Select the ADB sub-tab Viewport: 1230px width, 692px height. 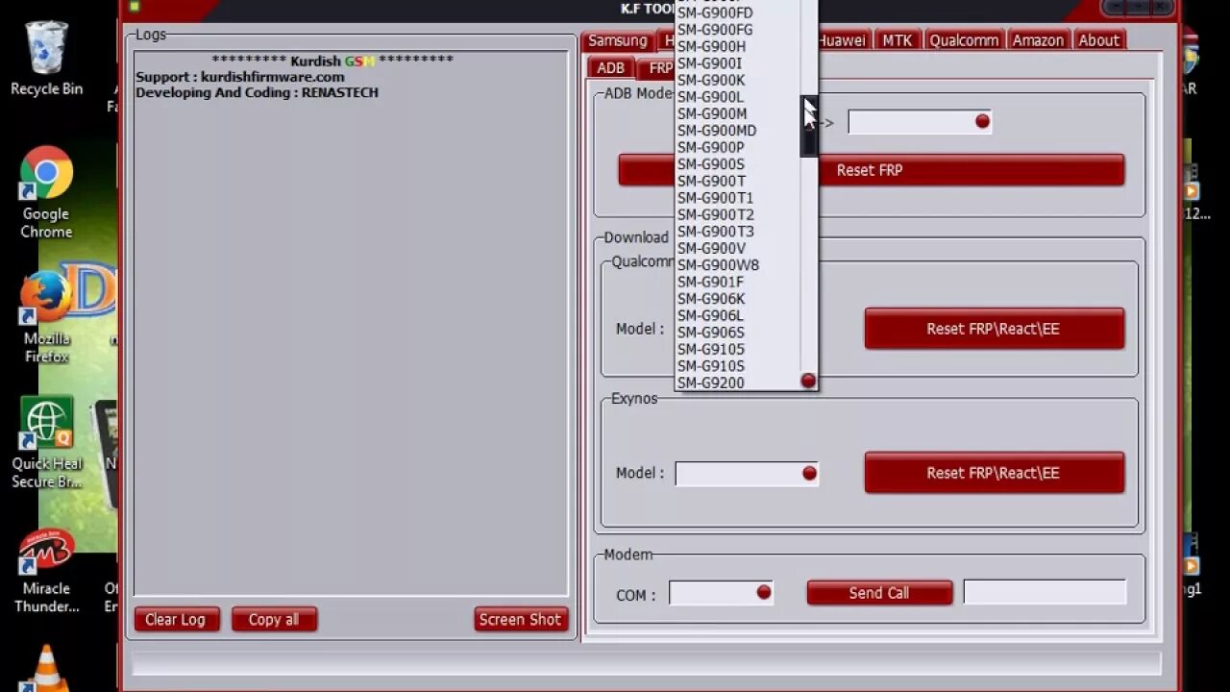[610, 68]
